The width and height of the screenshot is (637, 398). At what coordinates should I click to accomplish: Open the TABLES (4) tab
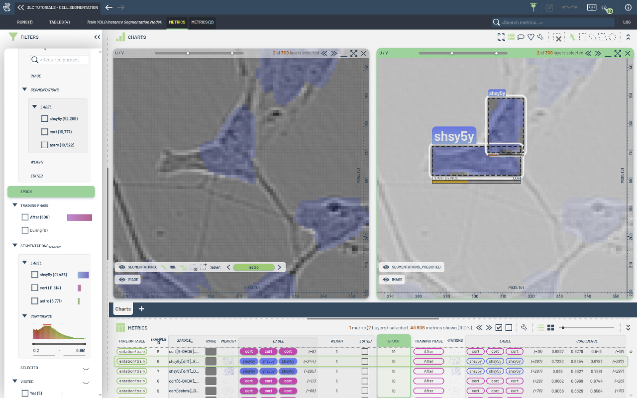pos(59,22)
